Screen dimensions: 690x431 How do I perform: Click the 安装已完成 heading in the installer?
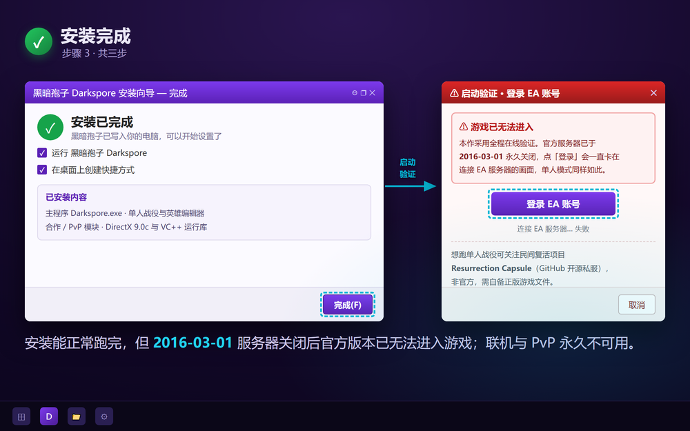(102, 122)
